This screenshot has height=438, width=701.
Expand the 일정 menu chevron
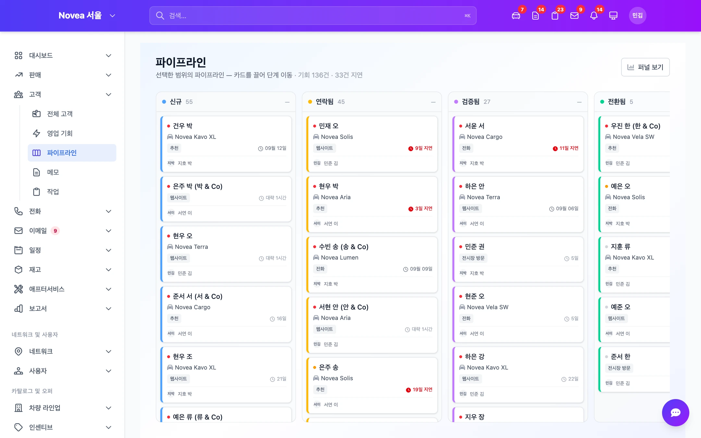(109, 250)
